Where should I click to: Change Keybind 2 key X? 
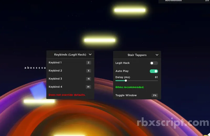(88, 70)
